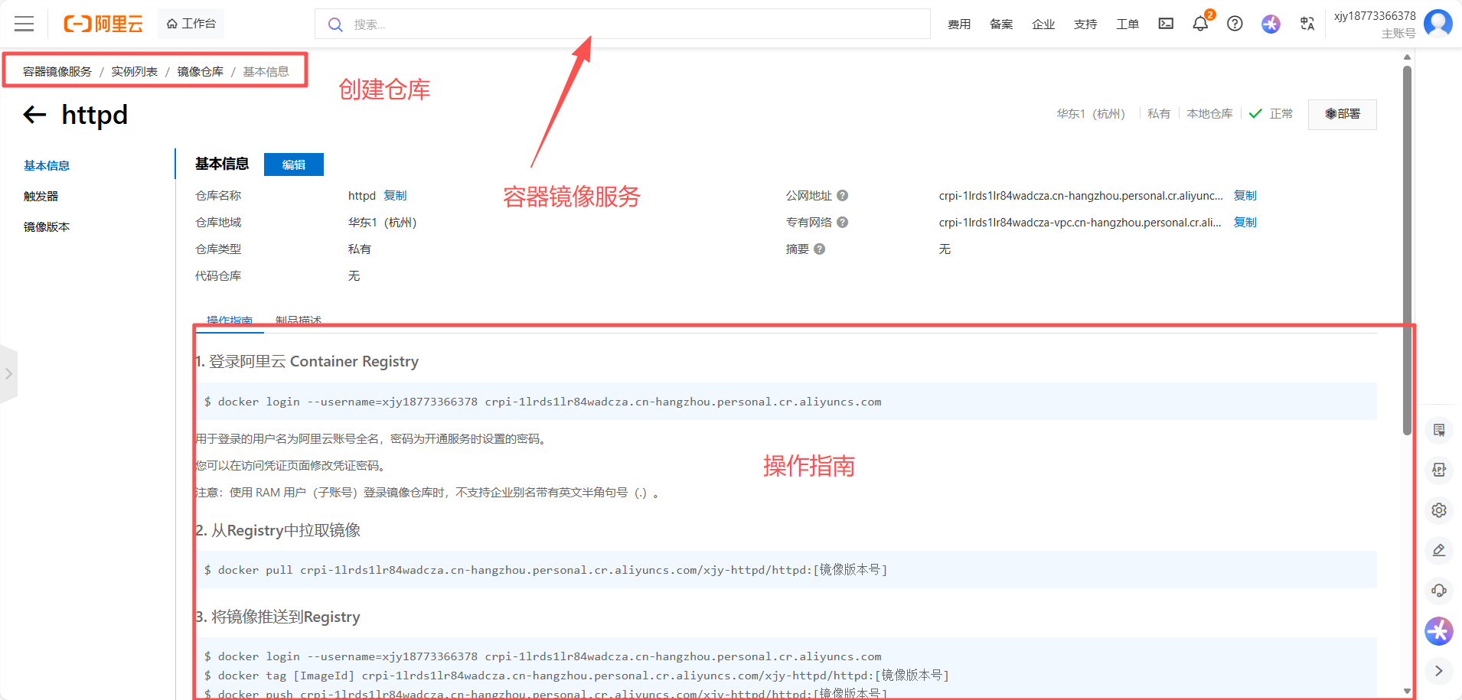Copy the 公网地址 public address
Viewport: 1462px width, 700px height.
pyautogui.click(x=1245, y=196)
